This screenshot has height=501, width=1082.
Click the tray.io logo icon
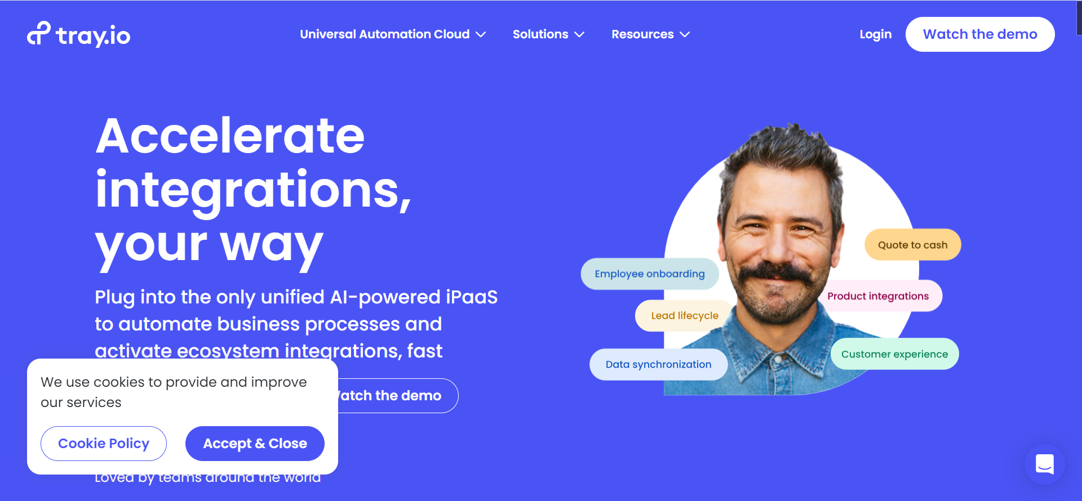click(x=39, y=33)
